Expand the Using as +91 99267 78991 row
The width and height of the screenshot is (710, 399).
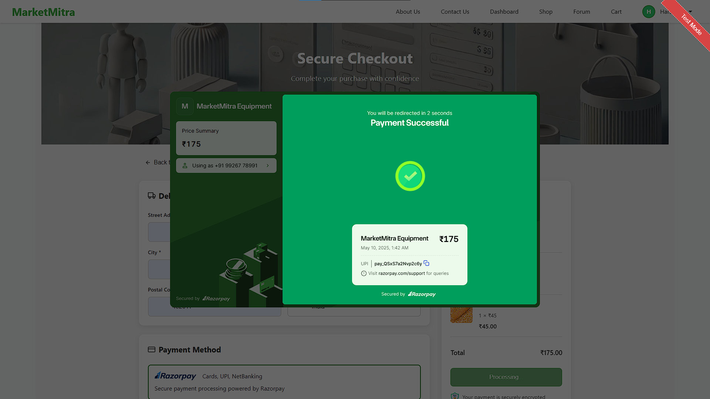[x=226, y=166]
